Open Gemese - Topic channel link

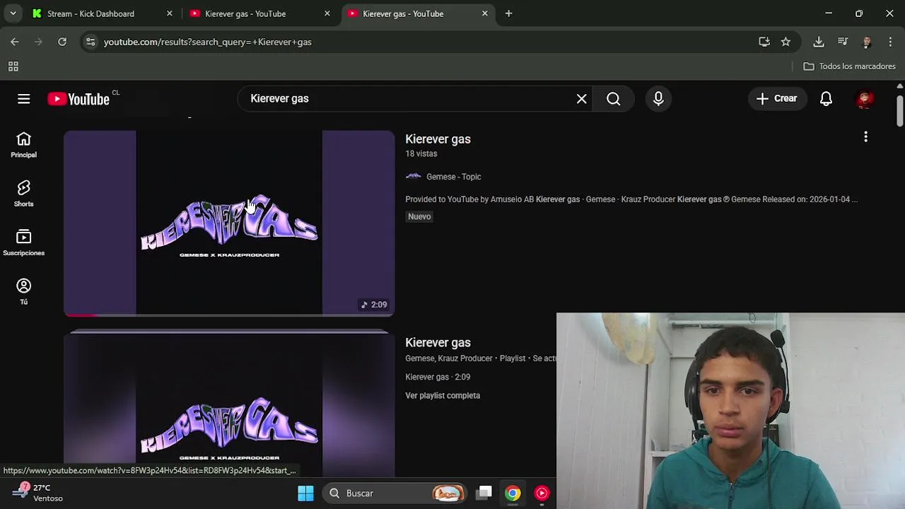point(453,177)
